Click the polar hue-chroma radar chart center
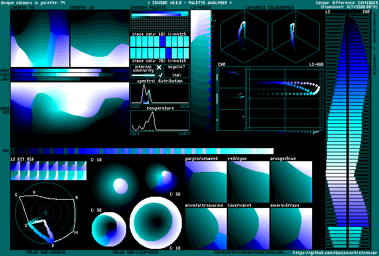 (46, 213)
